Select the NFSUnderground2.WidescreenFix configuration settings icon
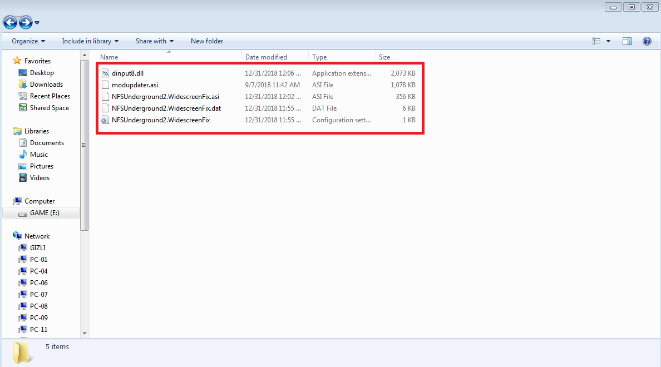The width and height of the screenshot is (661, 367). pyautogui.click(x=105, y=120)
